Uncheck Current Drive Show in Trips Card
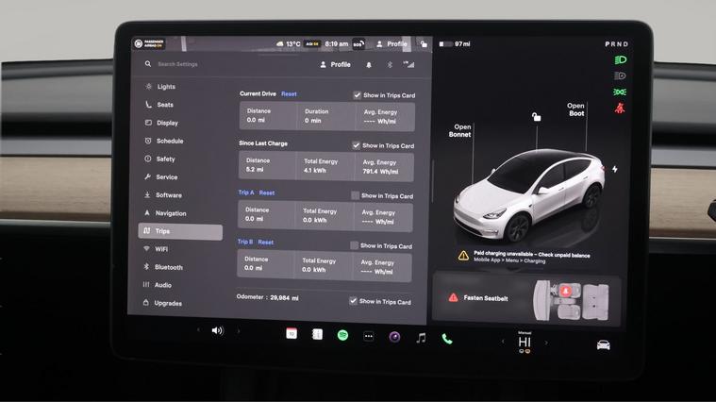This screenshot has height=402, width=716. click(357, 95)
